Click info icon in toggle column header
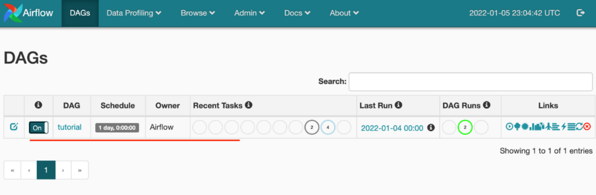596x195 pixels. 38,105
